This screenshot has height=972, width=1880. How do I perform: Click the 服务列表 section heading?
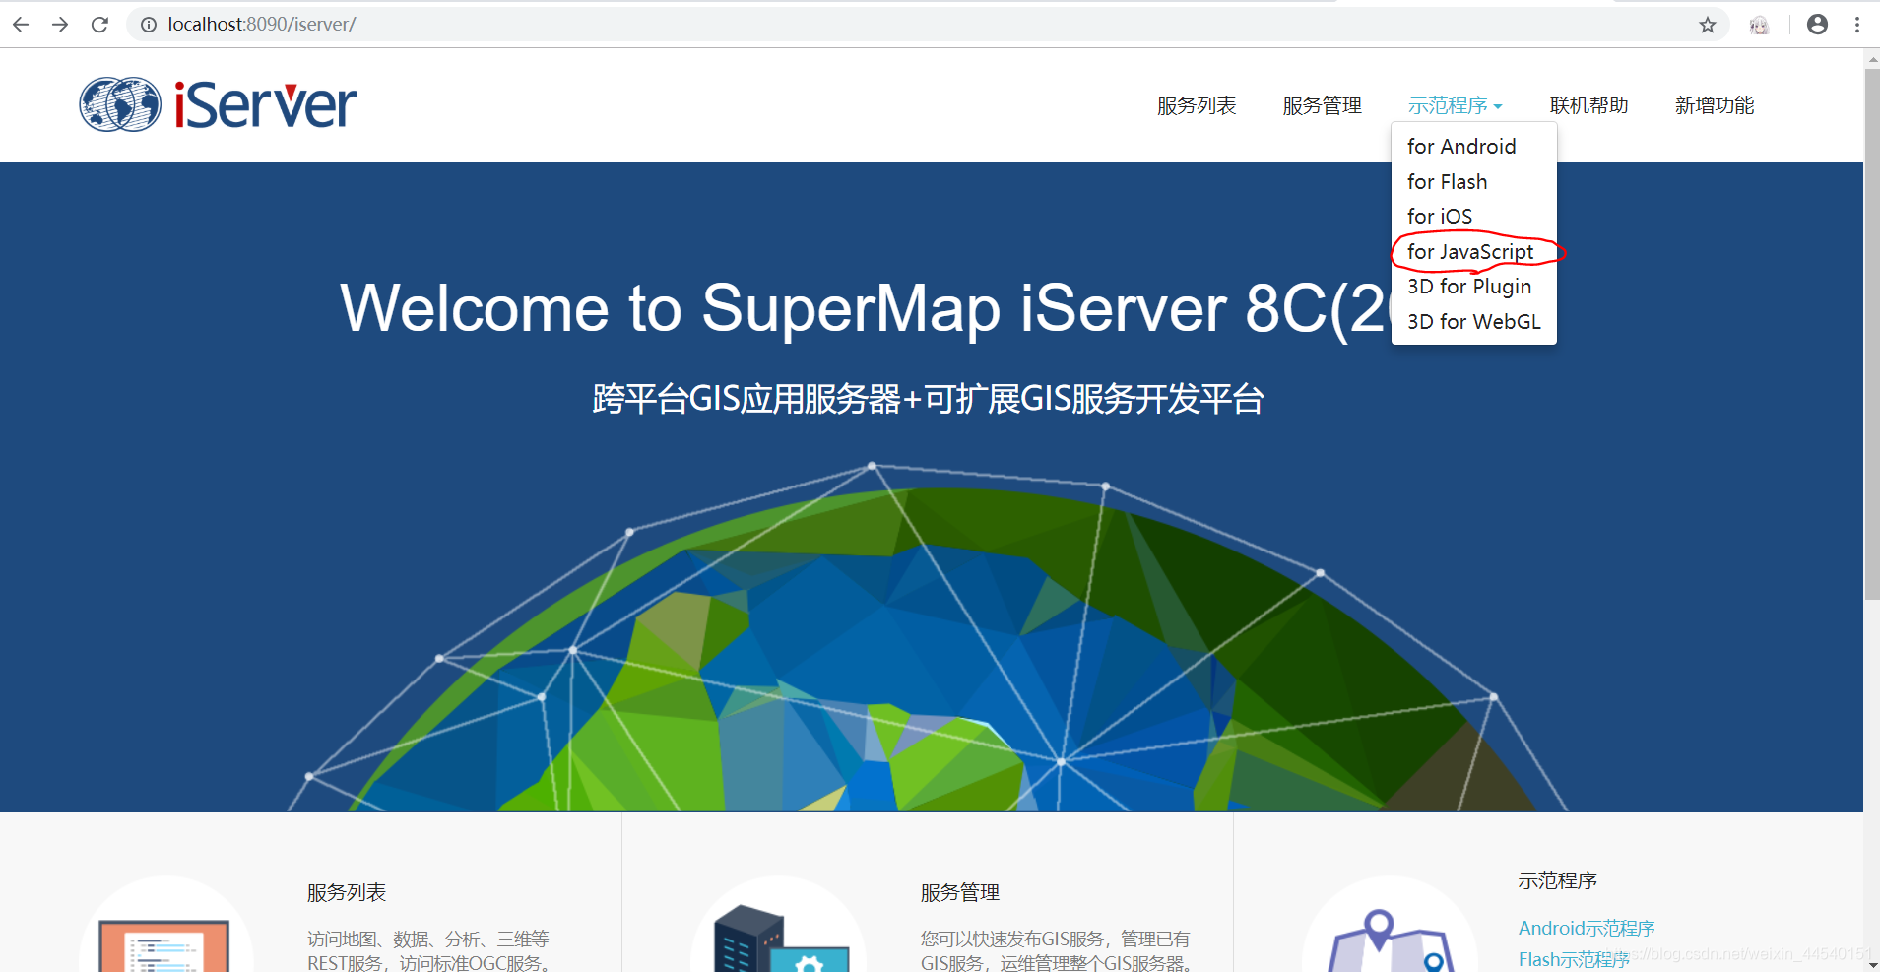point(347,892)
